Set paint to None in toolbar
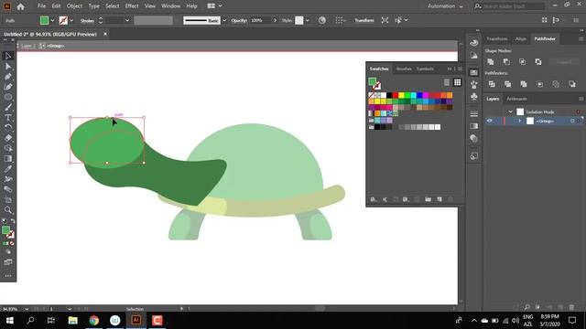Screen dimensions: 586x329 (12, 243)
